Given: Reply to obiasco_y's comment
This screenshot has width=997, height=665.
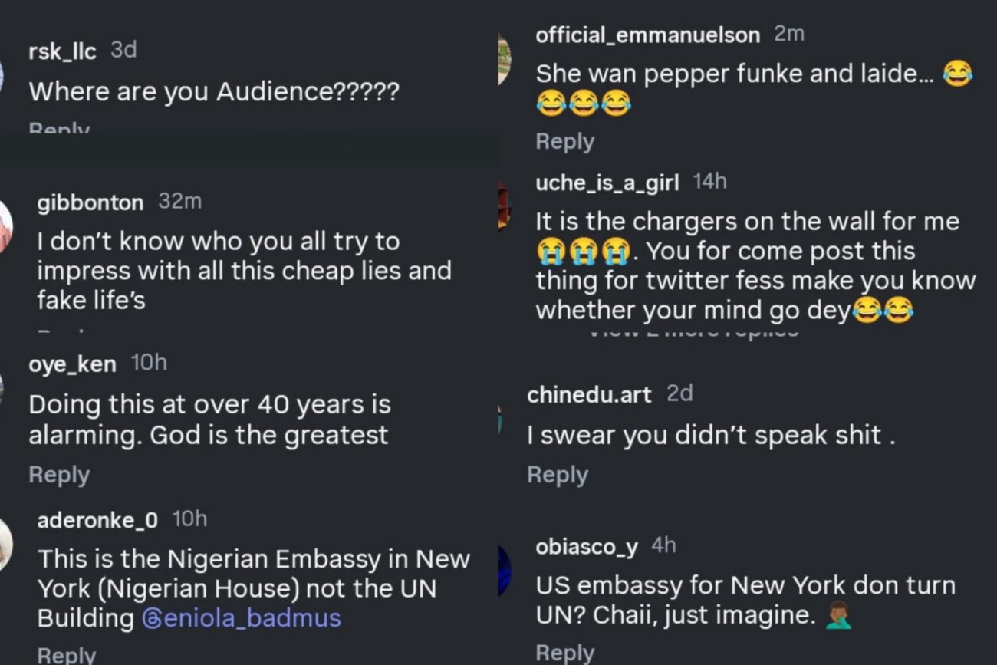Looking at the screenshot, I should click(564, 652).
